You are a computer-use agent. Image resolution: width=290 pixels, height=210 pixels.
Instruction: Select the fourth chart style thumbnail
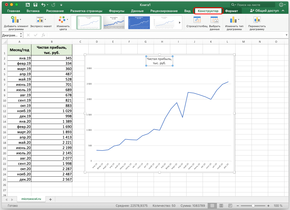coord(164,23)
